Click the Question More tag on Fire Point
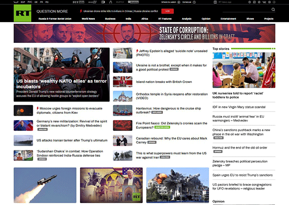The image size is (289, 205). click(162, 127)
